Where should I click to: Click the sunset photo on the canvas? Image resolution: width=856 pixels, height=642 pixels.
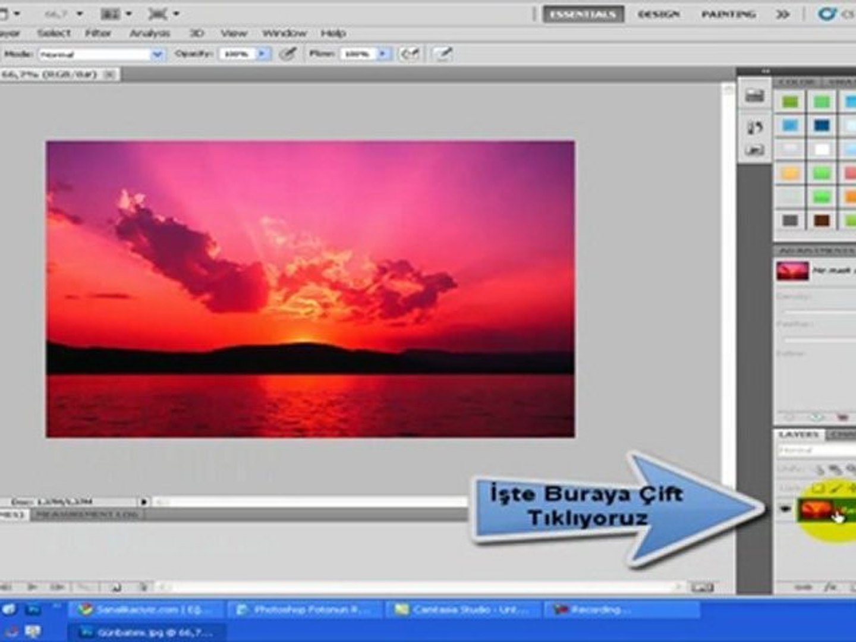tap(310, 289)
